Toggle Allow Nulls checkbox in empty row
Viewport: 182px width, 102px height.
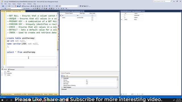point(92,20)
